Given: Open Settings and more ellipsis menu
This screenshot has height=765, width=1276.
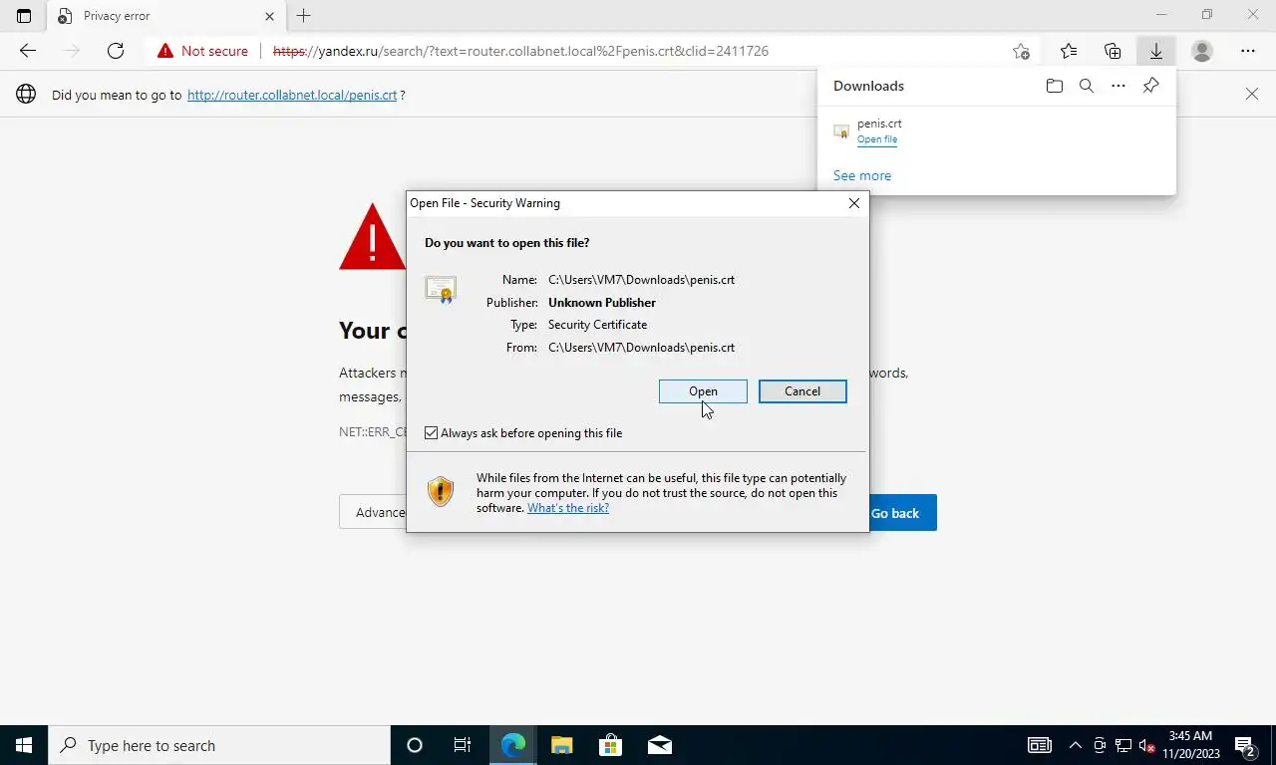Looking at the screenshot, I should point(1248,51).
